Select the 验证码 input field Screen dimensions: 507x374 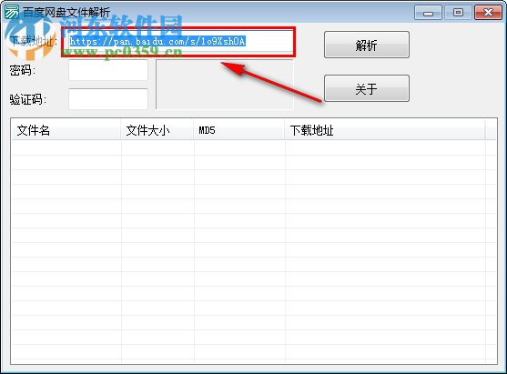tap(108, 99)
